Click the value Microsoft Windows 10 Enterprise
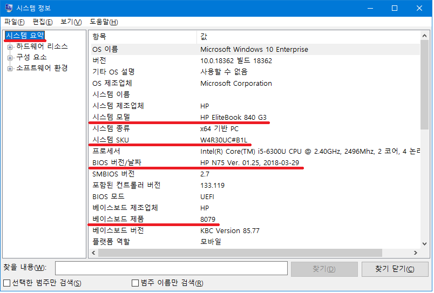434x293 pixels. point(254,50)
